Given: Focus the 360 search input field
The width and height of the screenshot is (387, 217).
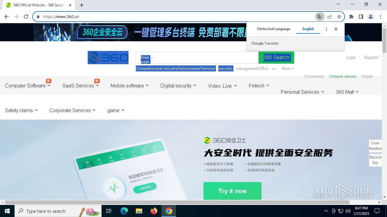Looking at the screenshot, I should (206, 58).
